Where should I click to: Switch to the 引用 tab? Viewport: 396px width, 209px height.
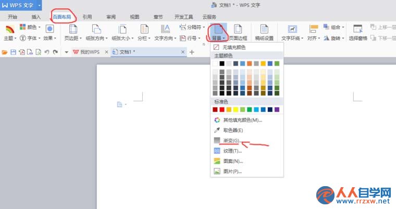(x=87, y=17)
